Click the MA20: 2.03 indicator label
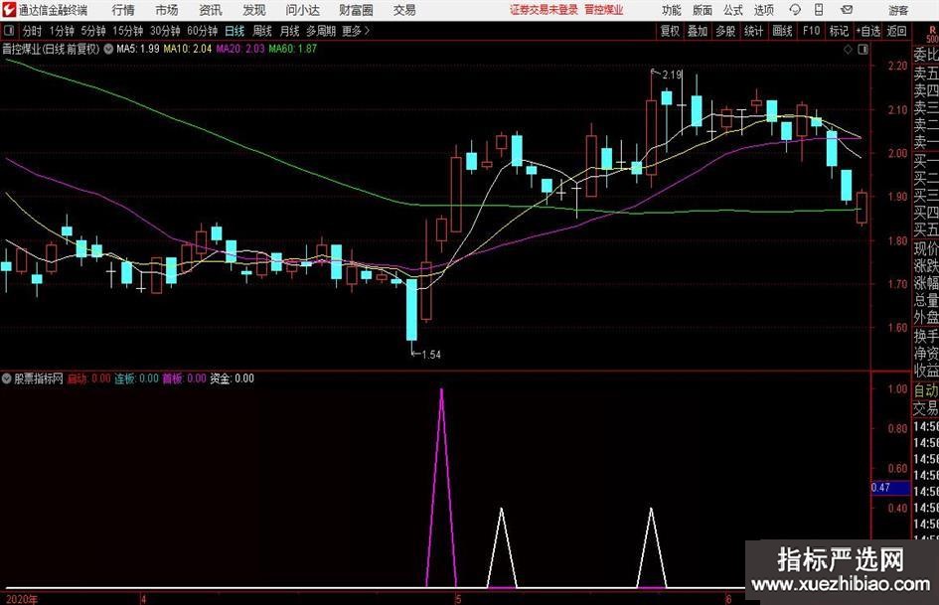This screenshot has height=605, width=939. [x=240, y=49]
